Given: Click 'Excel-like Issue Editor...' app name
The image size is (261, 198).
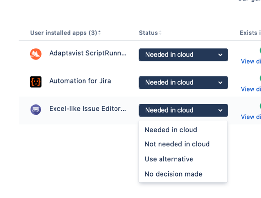Looking at the screenshot, I should 87,109.
